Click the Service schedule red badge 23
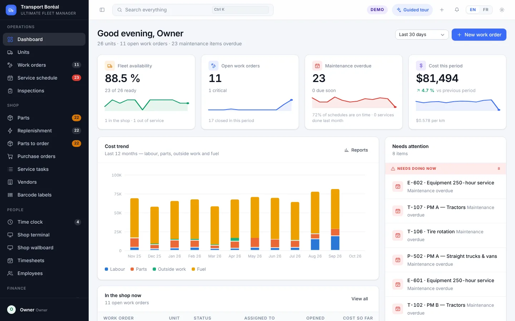The height and width of the screenshot is (321, 515). (77, 78)
